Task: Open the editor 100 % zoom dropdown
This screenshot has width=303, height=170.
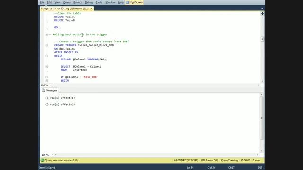Action: tap(52, 85)
